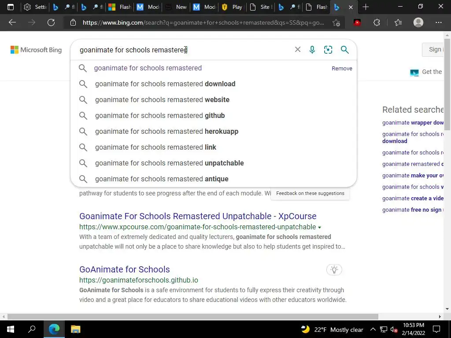Image resolution: width=451 pixels, height=338 pixels.
Task: Submit search with magnifier icon
Action: [x=344, y=50]
